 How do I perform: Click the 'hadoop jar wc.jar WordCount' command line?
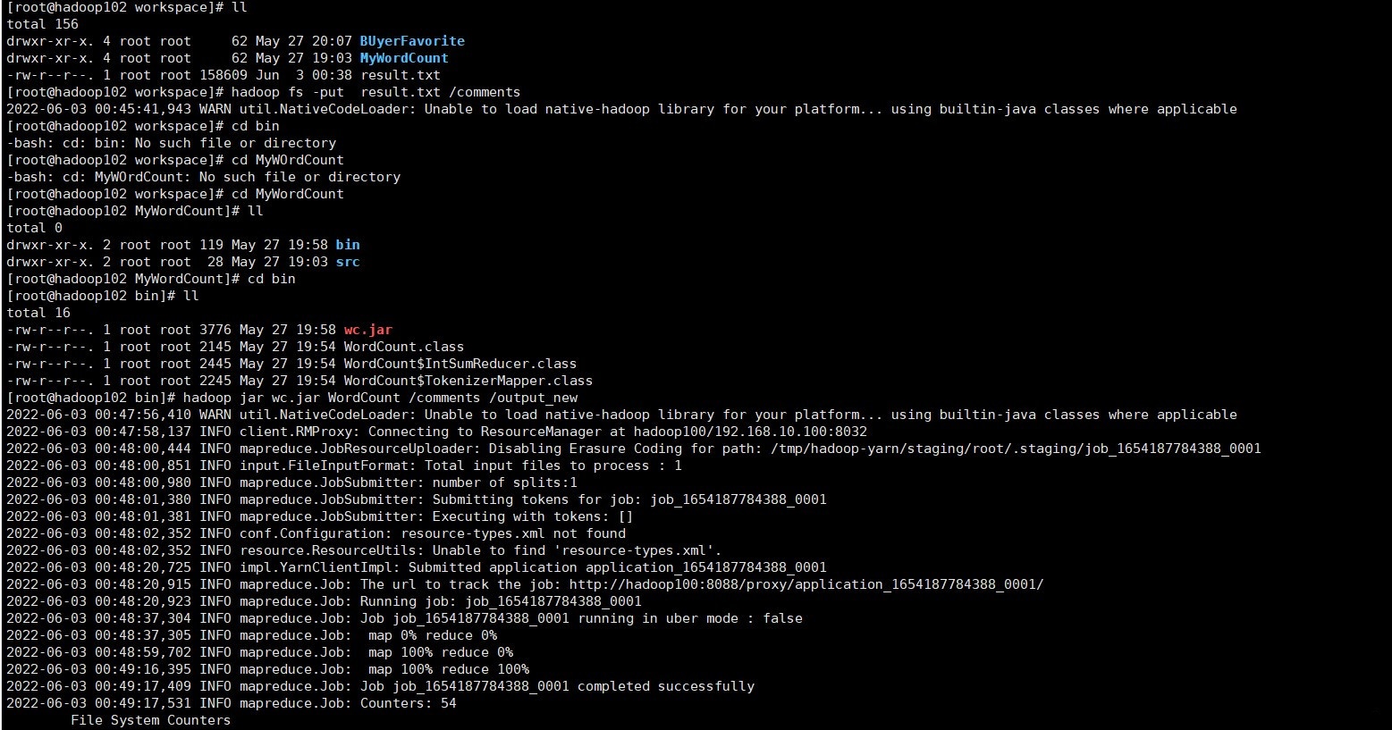380,398
